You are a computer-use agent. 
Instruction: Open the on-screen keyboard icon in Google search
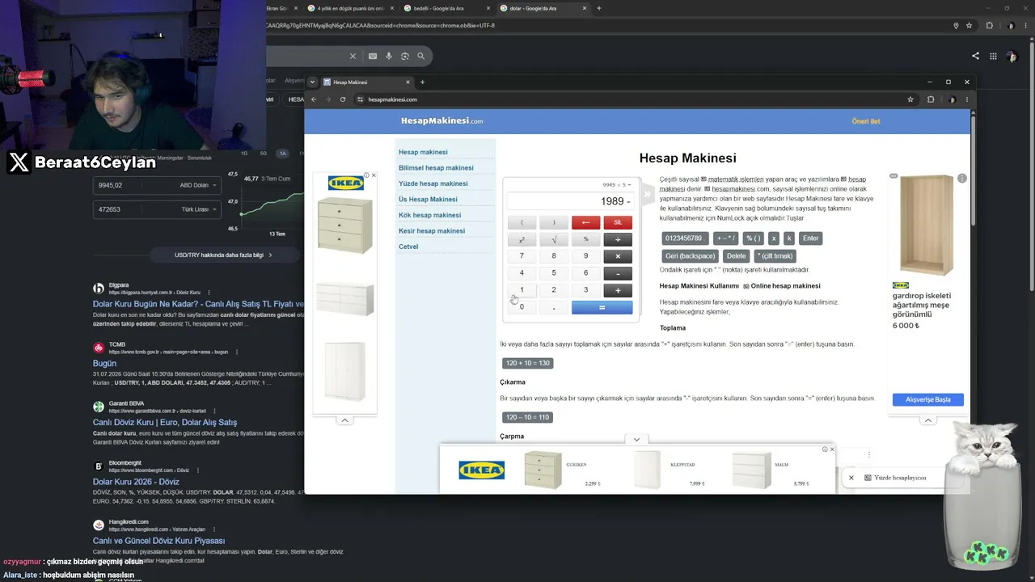point(373,56)
